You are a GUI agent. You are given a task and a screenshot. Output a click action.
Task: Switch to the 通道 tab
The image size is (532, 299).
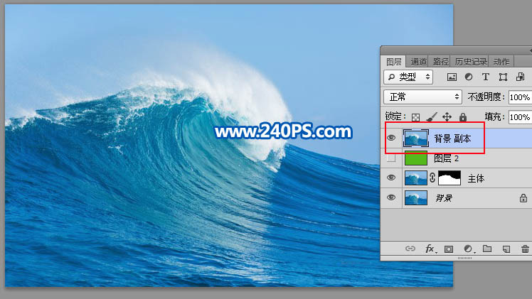(418, 62)
